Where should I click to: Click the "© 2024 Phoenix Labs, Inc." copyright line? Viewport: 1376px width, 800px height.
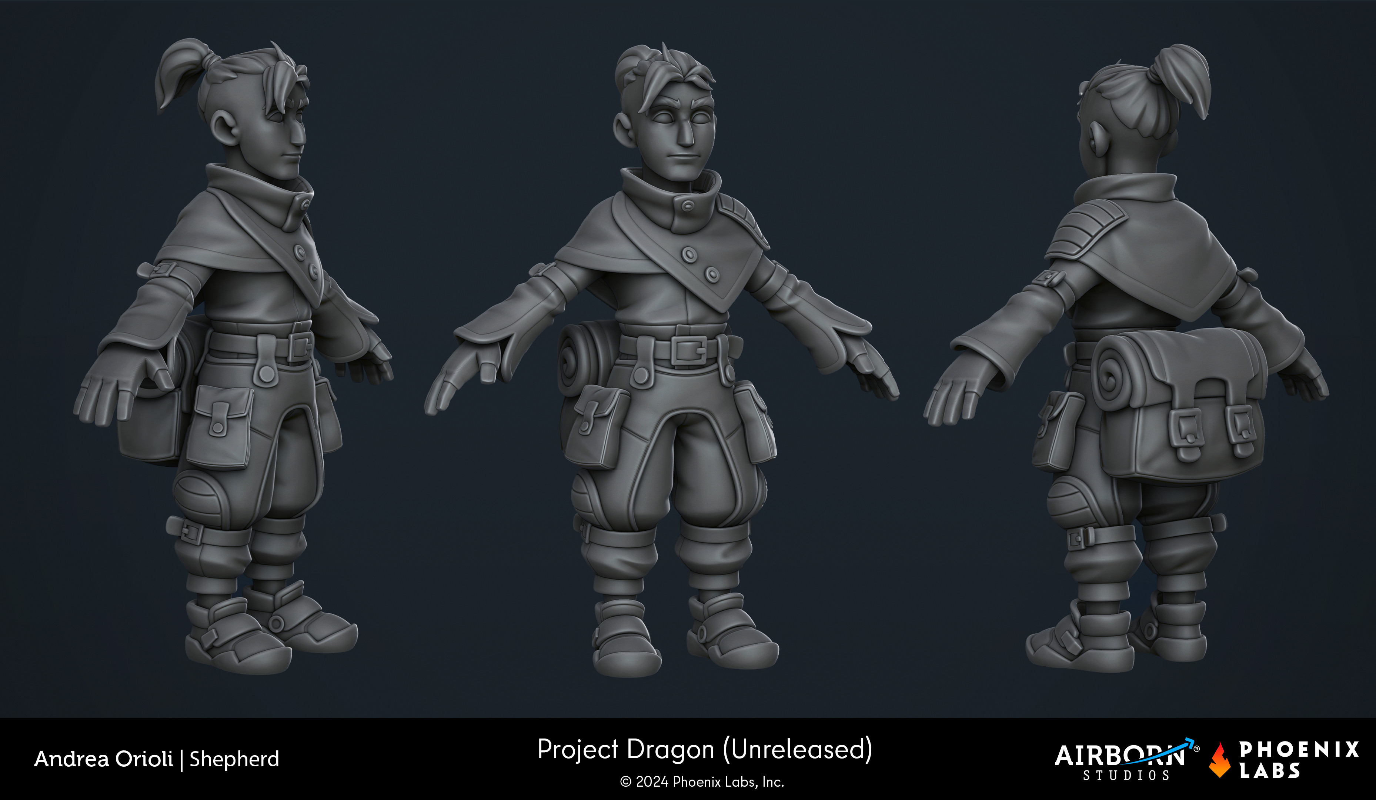click(x=702, y=782)
